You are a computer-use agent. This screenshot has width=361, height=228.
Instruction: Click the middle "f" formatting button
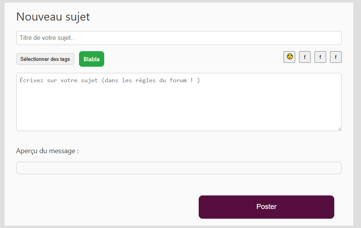(320, 57)
